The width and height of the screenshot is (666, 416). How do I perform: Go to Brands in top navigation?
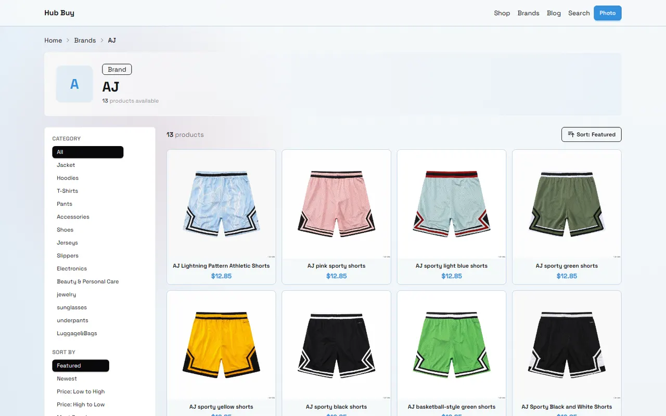[x=528, y=13]
